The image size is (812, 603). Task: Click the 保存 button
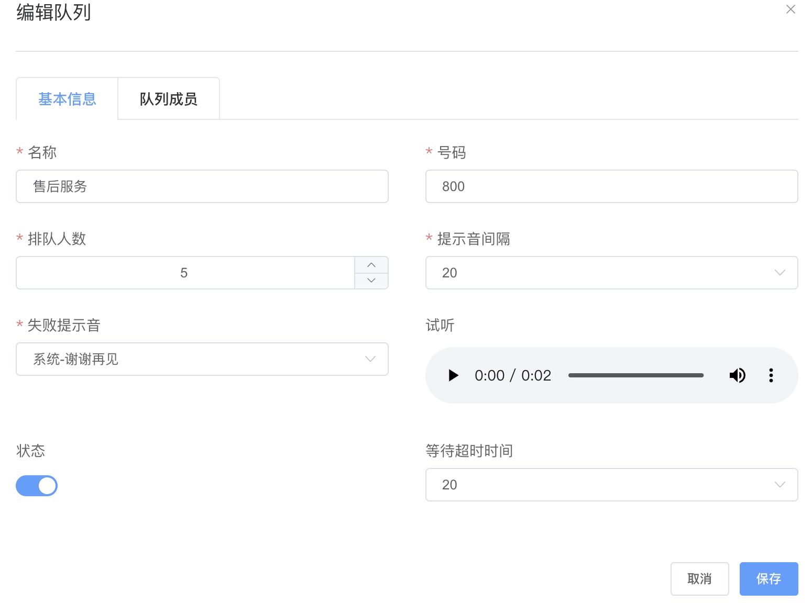(769, 579)
